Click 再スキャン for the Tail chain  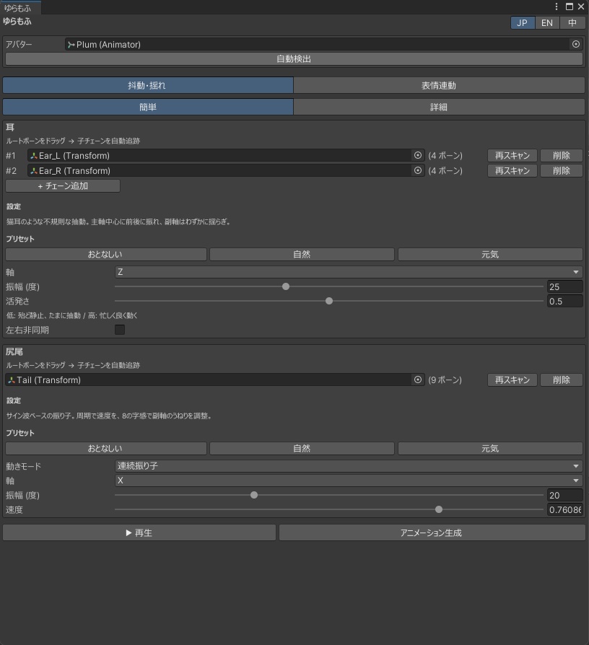click(x=512, y=379)
